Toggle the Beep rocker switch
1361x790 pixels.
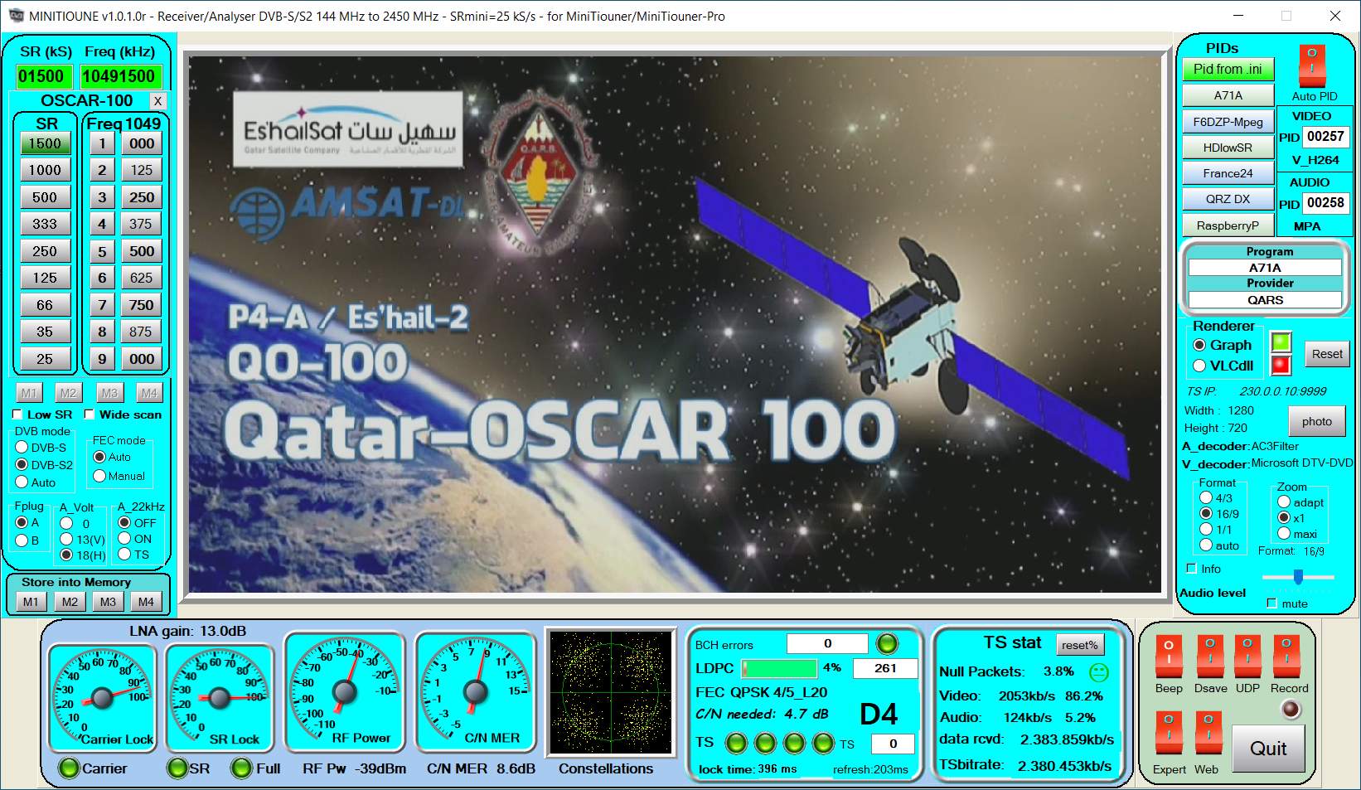pos(1168,656)
